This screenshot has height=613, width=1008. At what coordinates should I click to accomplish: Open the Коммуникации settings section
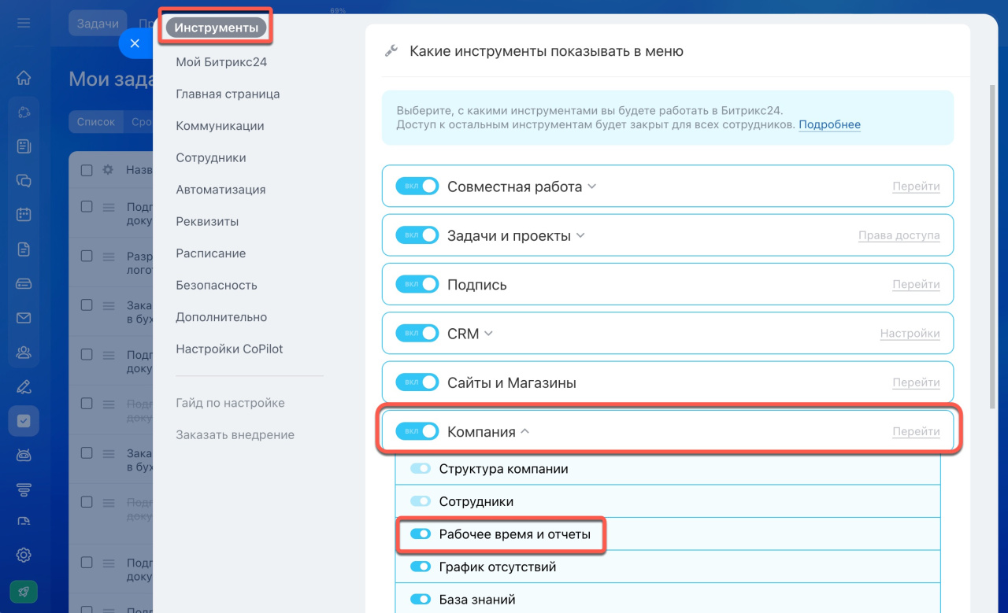(x=220, y=126)
